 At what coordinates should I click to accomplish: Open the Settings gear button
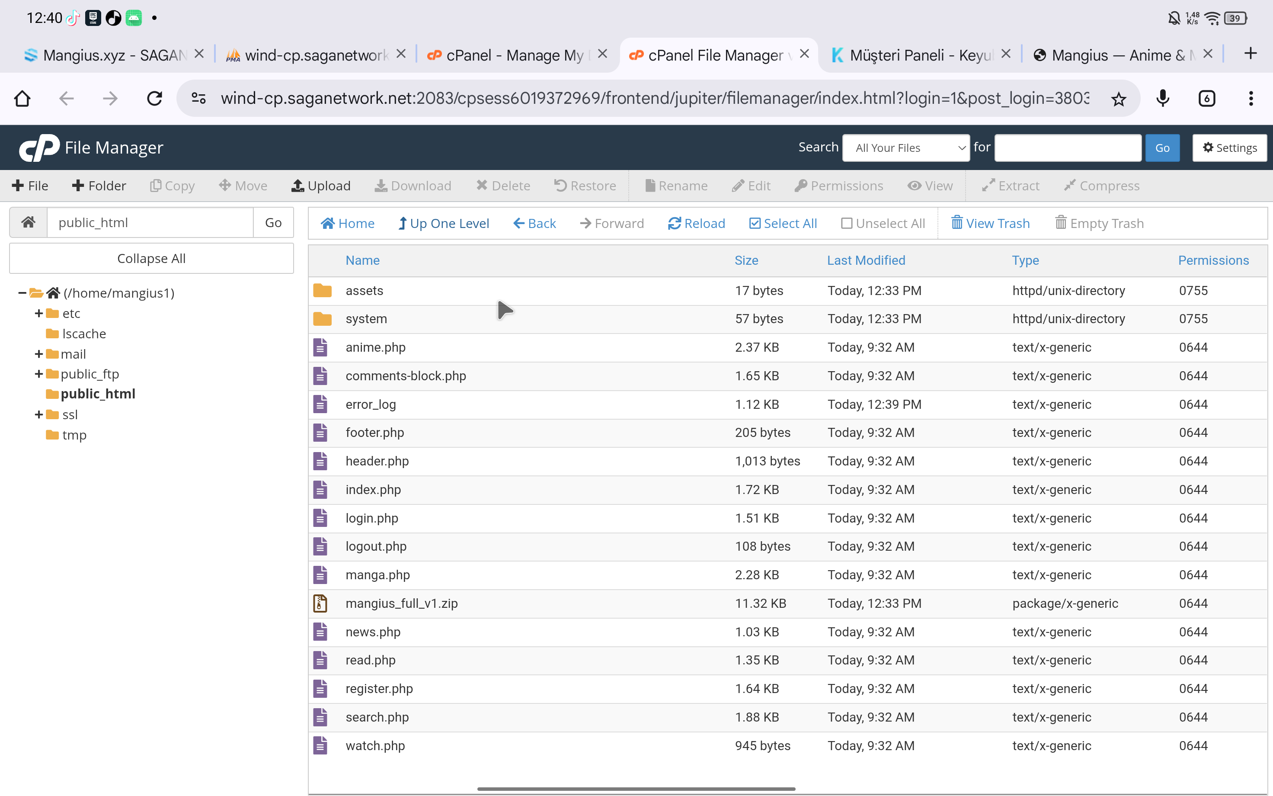(x=1229, y=148)
